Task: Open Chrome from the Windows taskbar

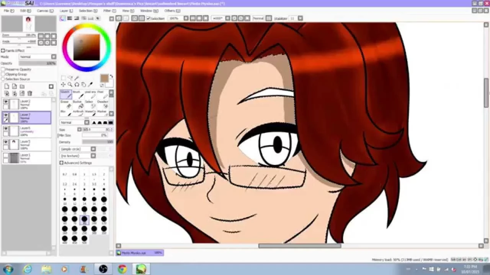Action: [x=122, y=269]
